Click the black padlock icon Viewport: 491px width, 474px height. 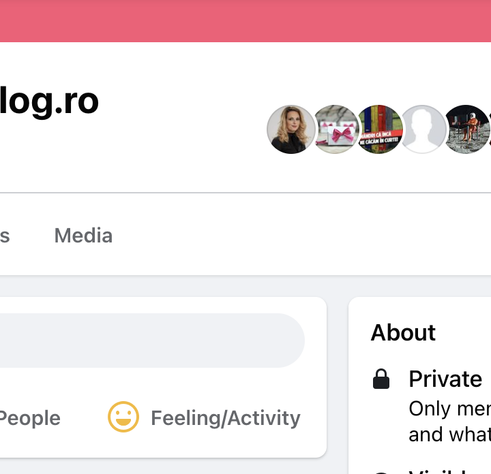(381, 379)
